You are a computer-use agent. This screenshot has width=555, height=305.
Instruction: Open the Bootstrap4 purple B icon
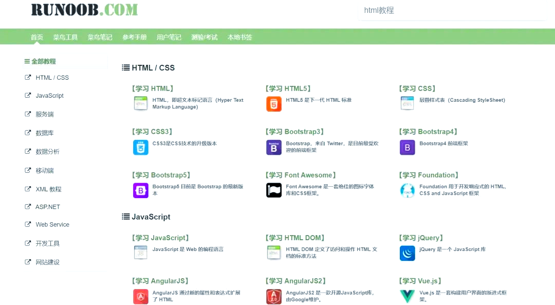click(x=407, y=148)
